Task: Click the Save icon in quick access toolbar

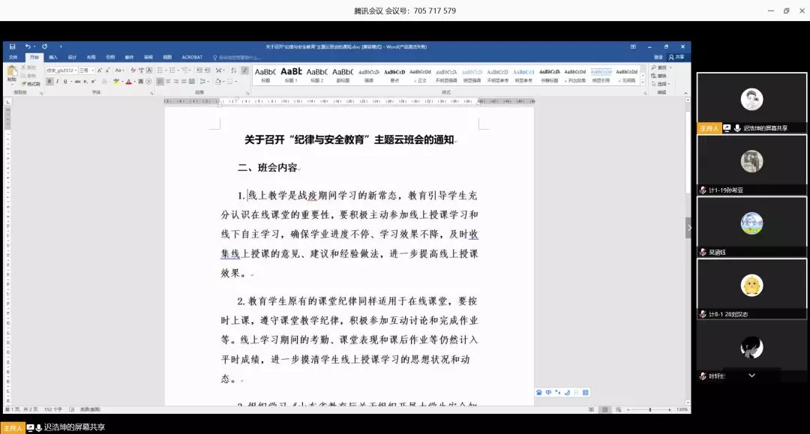Action: [11, 46]
